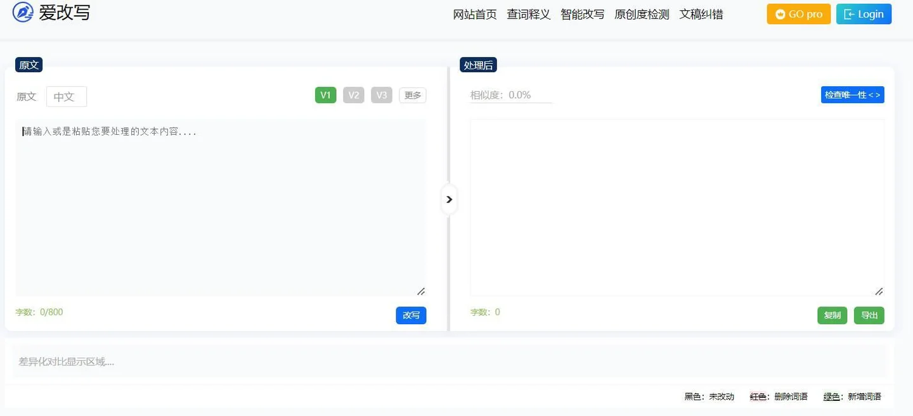Click the 相似度: 0.0% field
The width and height of the screenshot is (913, 416).
[511, 95]
